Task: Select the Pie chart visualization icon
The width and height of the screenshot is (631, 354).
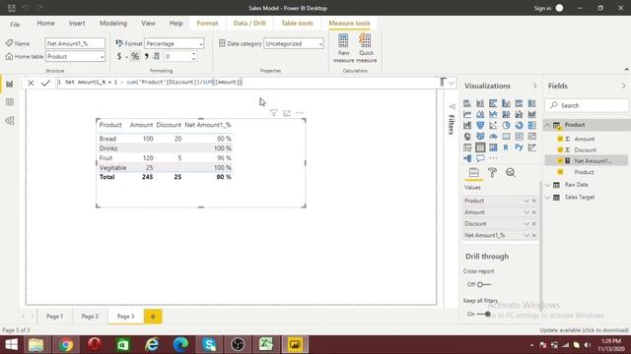Action: [x=506, y=125]
